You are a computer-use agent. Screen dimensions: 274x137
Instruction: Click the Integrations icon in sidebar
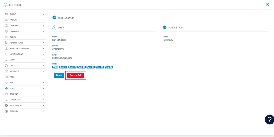(6, 106)
